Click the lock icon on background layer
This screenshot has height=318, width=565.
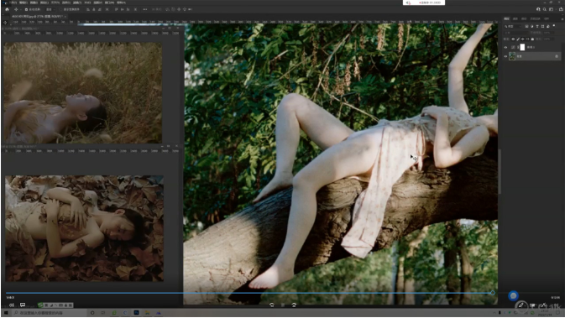pos(557,56)
